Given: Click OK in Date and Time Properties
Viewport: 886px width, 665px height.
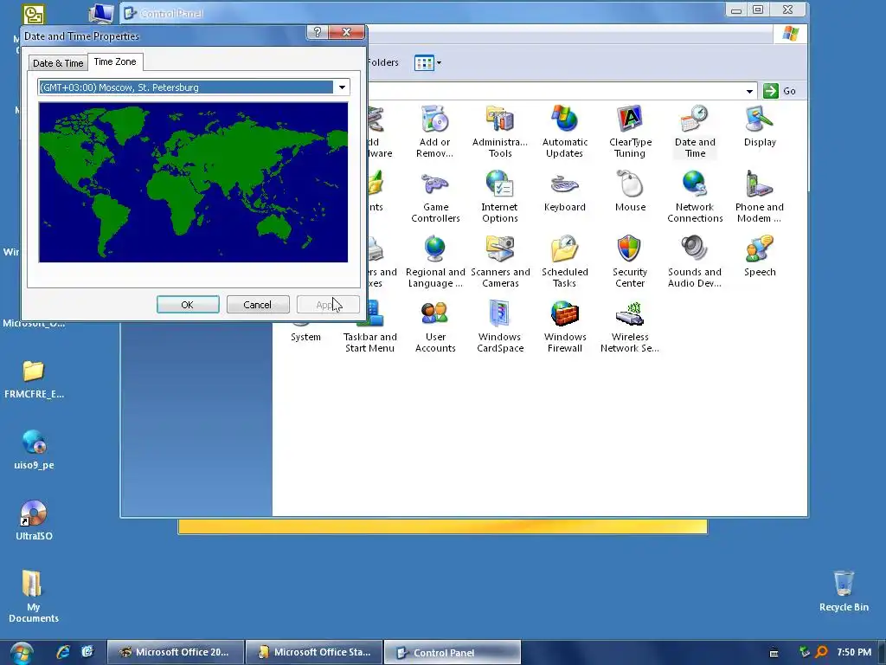Looking at the screenshot, I should (188, 305).
